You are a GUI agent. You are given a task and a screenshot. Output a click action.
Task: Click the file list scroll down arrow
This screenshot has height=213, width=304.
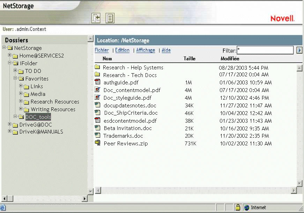299,183
